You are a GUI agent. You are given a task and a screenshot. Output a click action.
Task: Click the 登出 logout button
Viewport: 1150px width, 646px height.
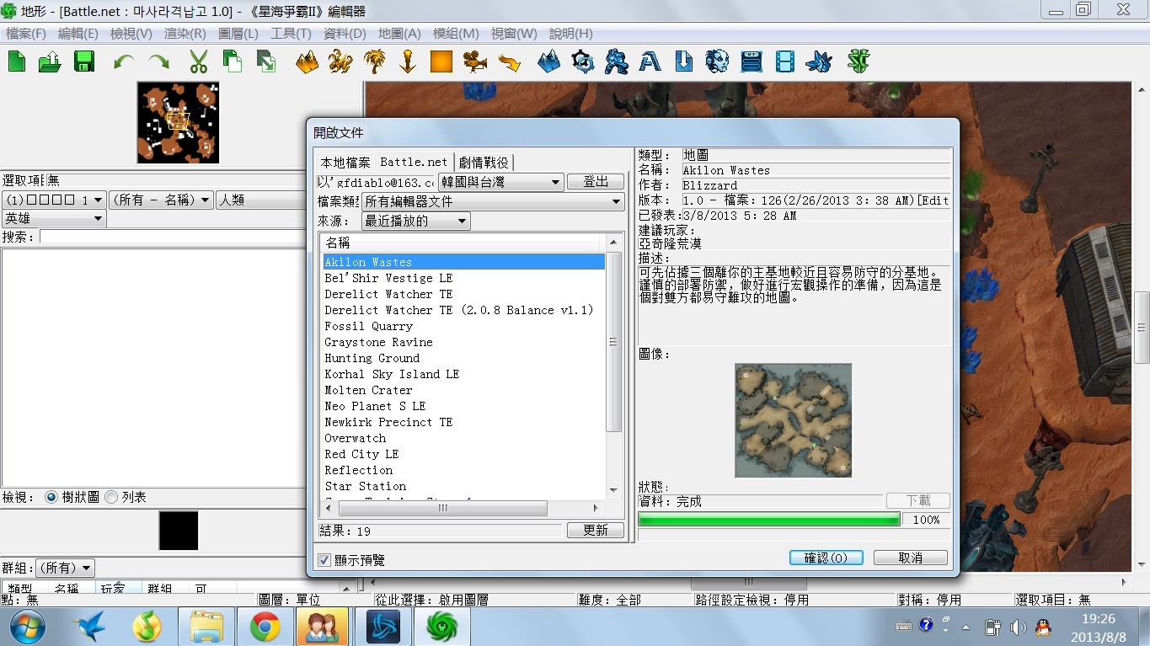coord(596,182)
